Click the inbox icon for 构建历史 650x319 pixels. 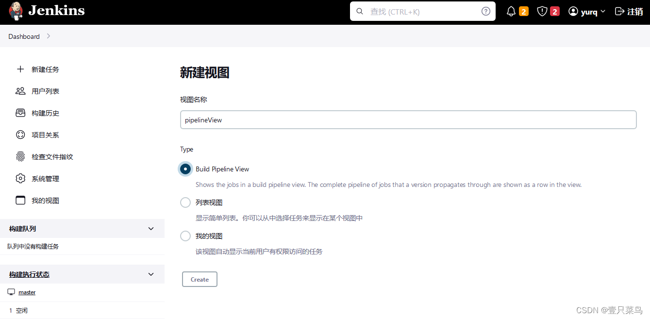(20, 113)
